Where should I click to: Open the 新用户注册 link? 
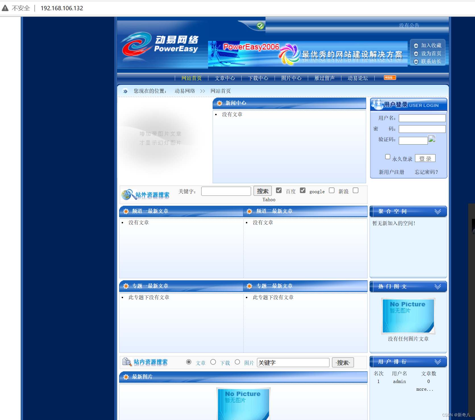tap(391, 172)
